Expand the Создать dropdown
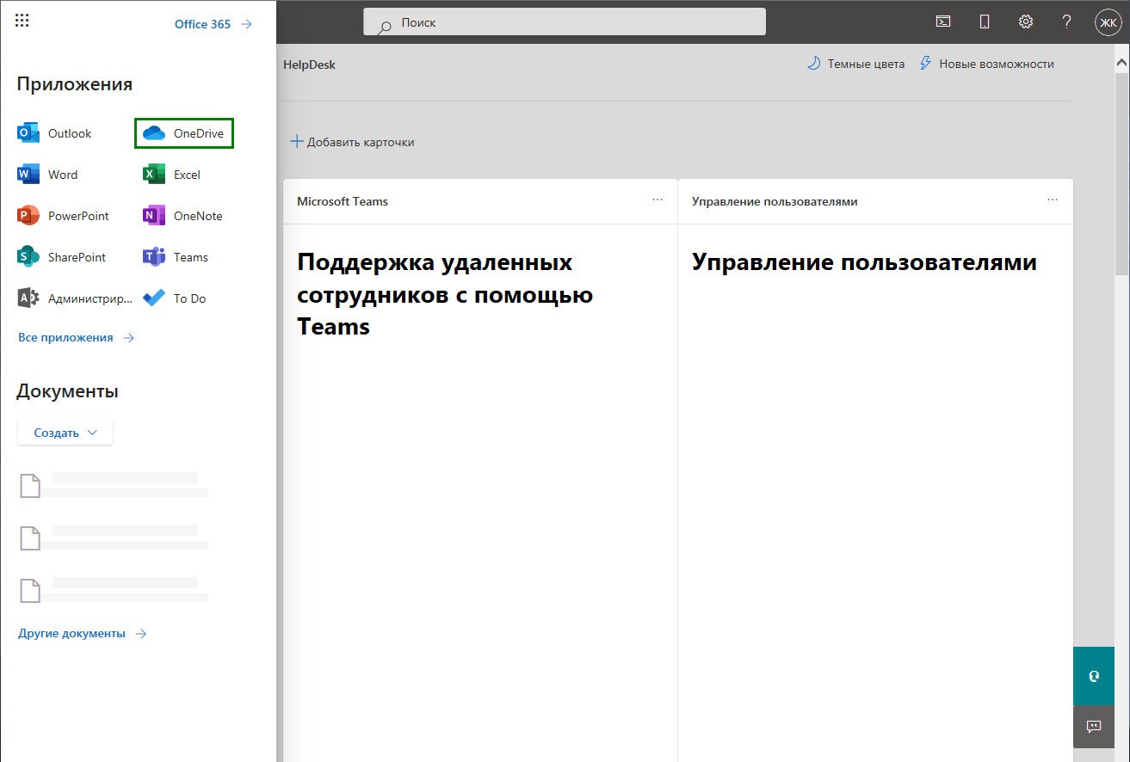Viewport: 1130px width, 762px height. (65, 433)
